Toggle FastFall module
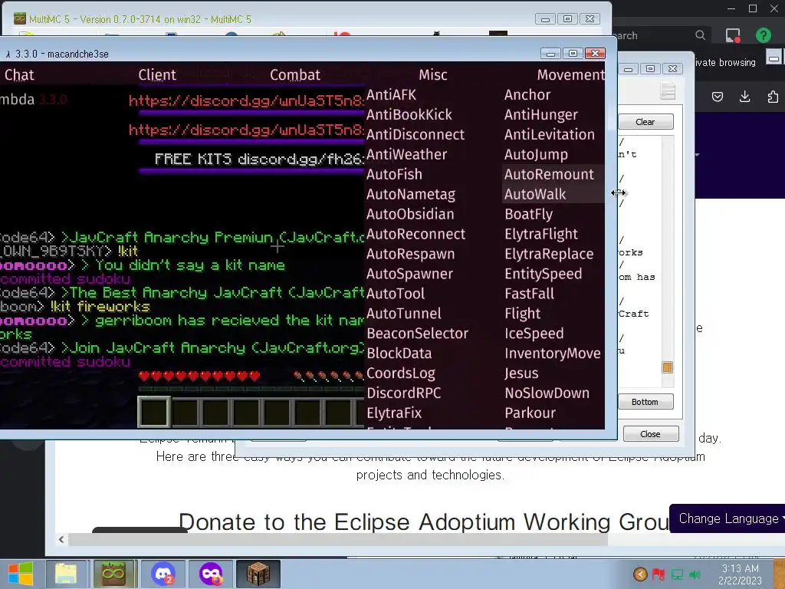 (x=529, y=294)
